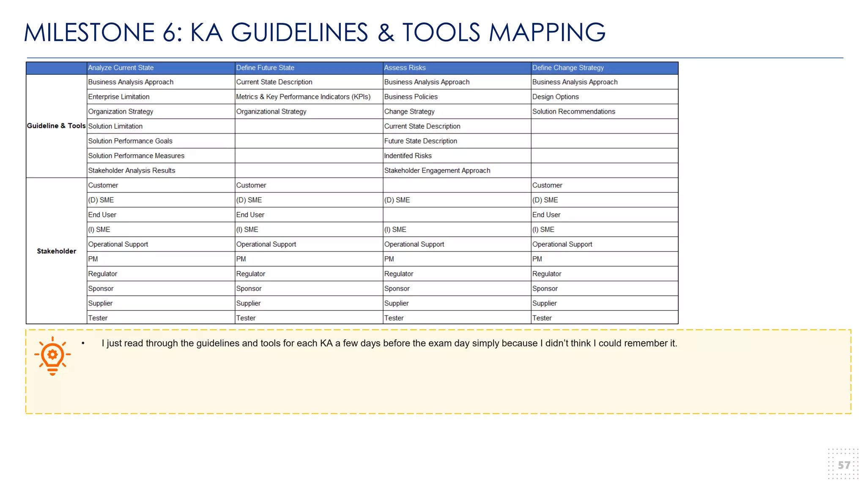Click 'Customer' in the Define Future State column
The image size is (866, 487).
pyautogui.click(x=309, y=185)
